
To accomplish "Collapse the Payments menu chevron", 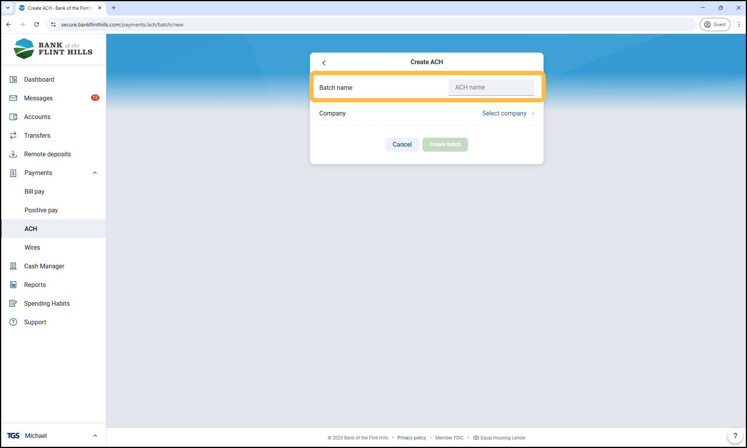I will [95, 173].
